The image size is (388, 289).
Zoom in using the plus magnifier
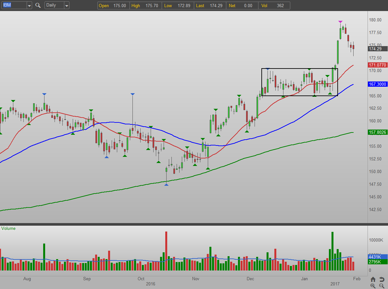(x=373, y=286)
